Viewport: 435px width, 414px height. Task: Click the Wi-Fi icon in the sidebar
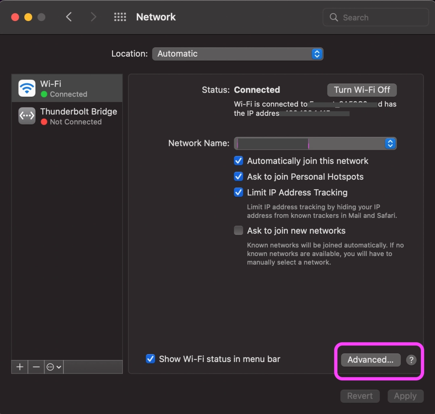(x=26, y=88)
